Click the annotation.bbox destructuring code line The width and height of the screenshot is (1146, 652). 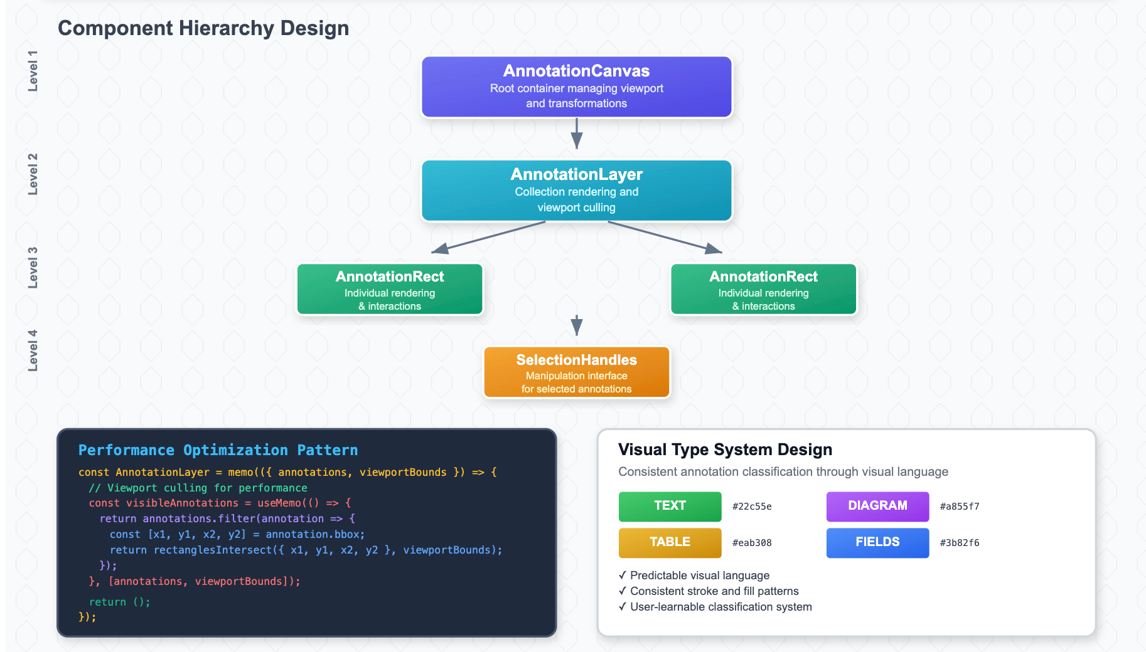(237, 534)
